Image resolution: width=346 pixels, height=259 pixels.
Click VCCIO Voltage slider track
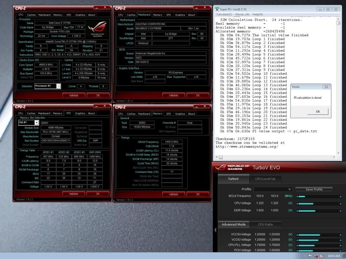click(x=319, y=240)
